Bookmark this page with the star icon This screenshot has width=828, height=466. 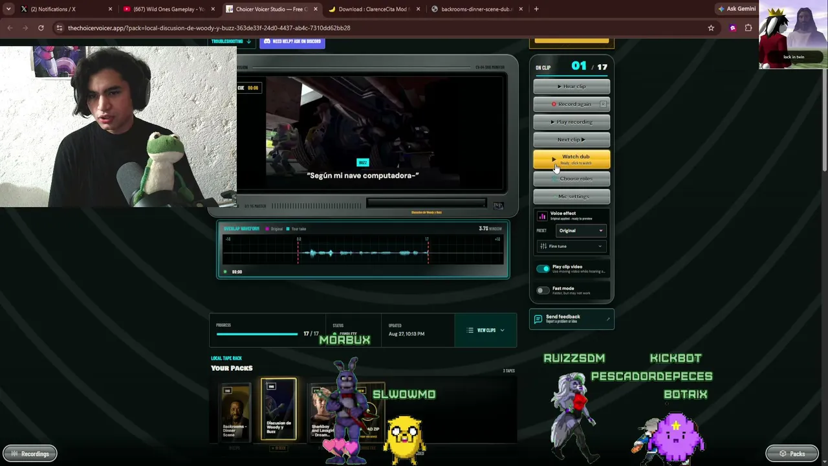[x=711, y=28]
